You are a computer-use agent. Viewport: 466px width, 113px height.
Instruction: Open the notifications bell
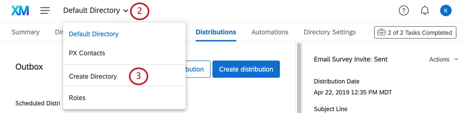point(425,11)
